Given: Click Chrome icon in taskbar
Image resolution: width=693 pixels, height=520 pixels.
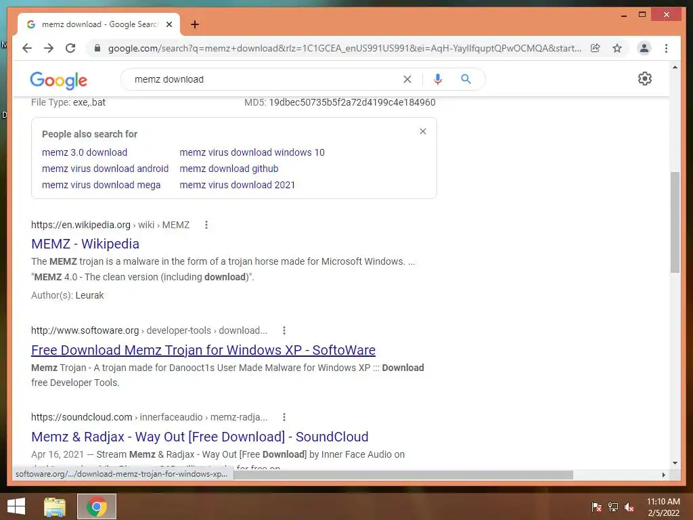Looking at the screenshot, I should tap(97, 506).
